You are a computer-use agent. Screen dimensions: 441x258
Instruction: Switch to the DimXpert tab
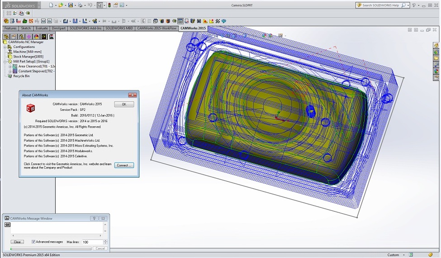pyautogui.click(x=59, y=28)
